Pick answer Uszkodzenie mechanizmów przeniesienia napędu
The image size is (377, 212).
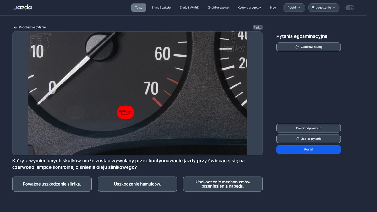(x=223, y=184)
